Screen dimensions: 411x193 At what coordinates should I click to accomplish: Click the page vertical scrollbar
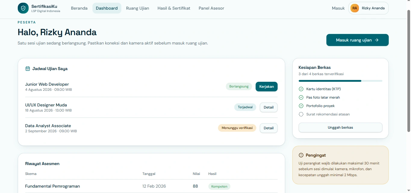[x=409, y=71]
